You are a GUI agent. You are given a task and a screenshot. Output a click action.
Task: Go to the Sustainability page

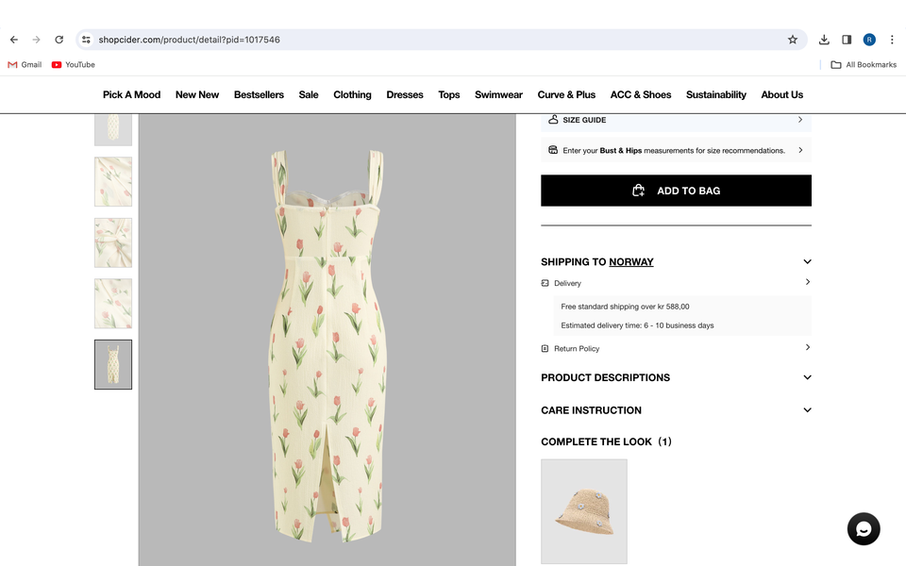[716, 94]
